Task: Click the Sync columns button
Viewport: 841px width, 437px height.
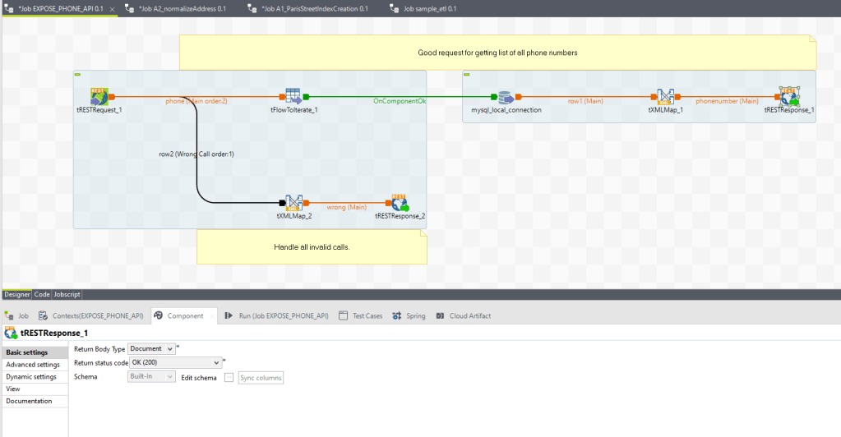Action: pyautogui.click(x=261, y=377)
